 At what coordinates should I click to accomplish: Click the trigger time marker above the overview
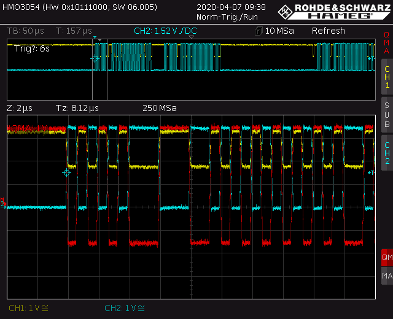95,38
